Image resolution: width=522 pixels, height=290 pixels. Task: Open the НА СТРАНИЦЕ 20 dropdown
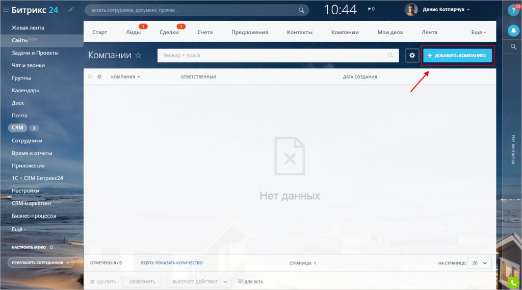tap(479, 263)
